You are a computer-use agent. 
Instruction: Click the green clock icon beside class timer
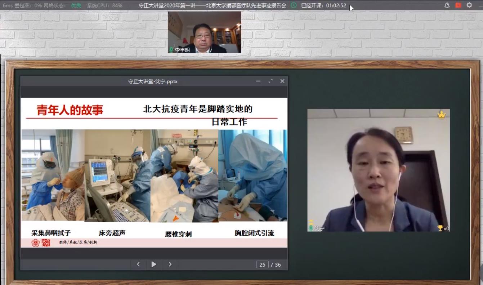[x=294, y=5]
